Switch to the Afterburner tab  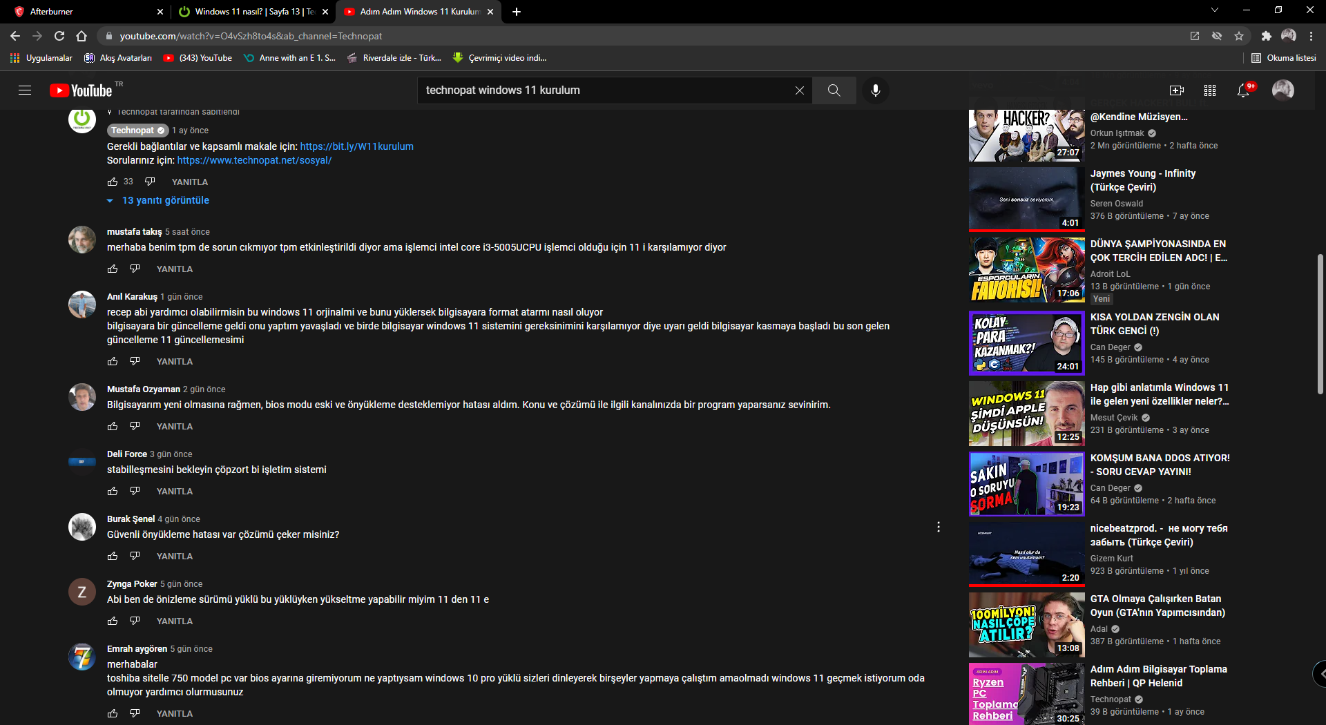[86, 12]
